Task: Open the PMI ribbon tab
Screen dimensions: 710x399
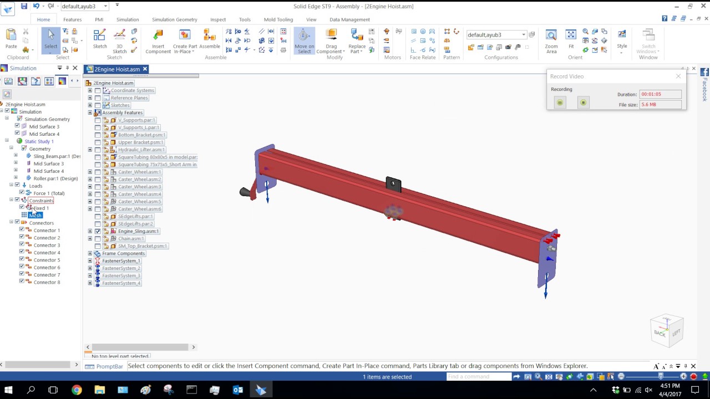Action: pyautogui.click(x=99, y=19)
